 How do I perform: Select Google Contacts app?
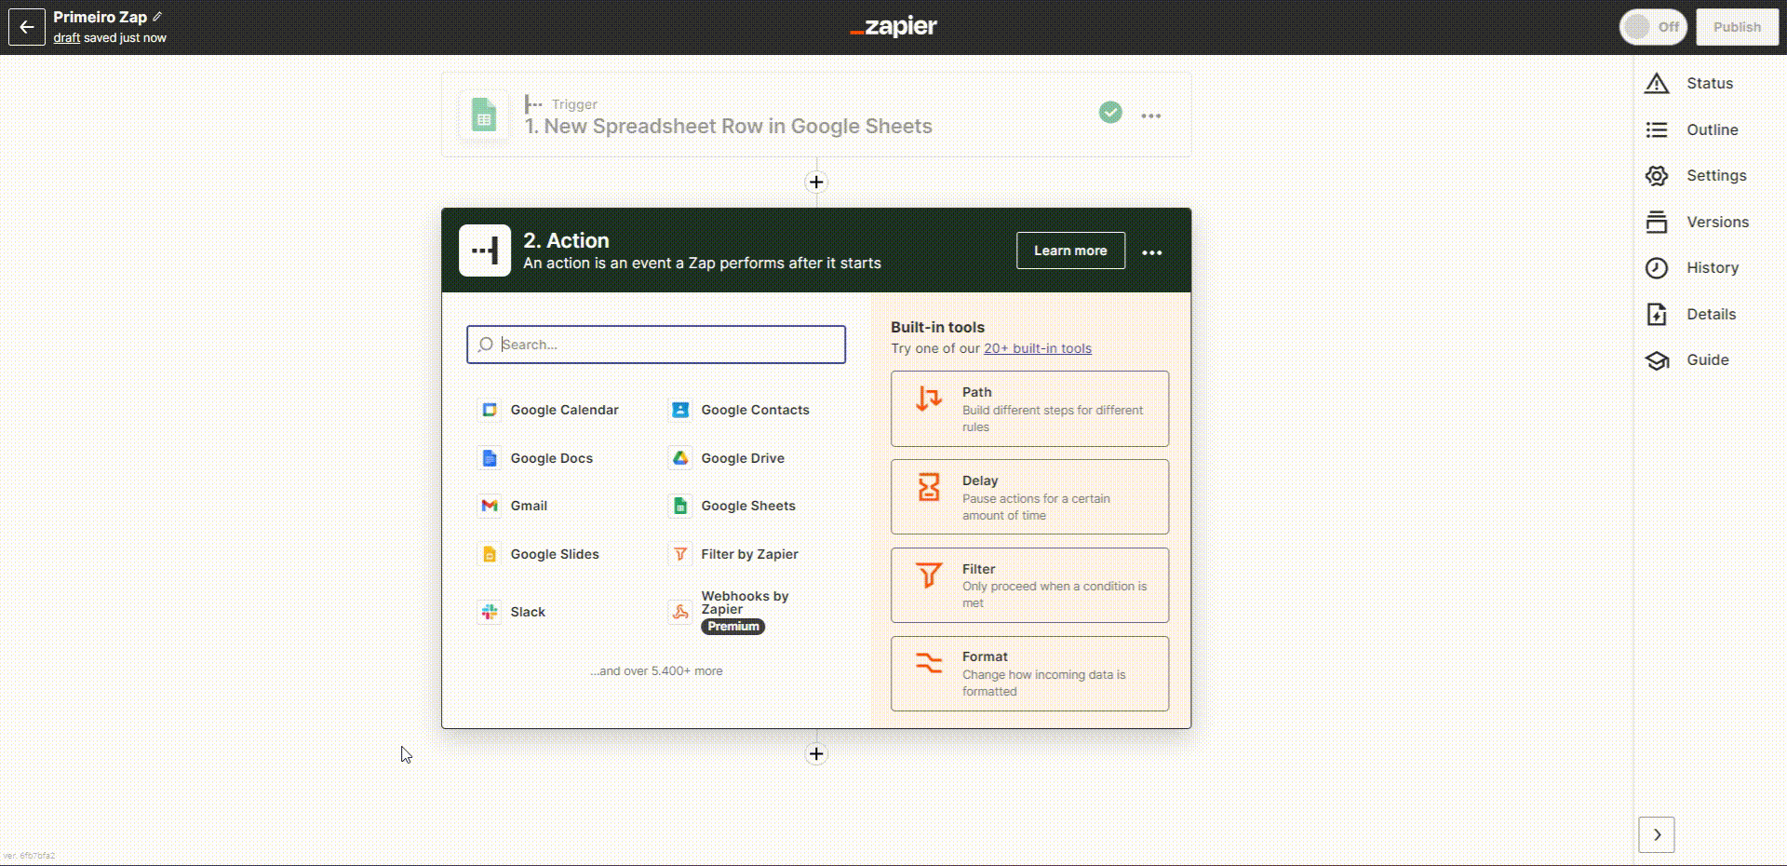pos(740,410)
